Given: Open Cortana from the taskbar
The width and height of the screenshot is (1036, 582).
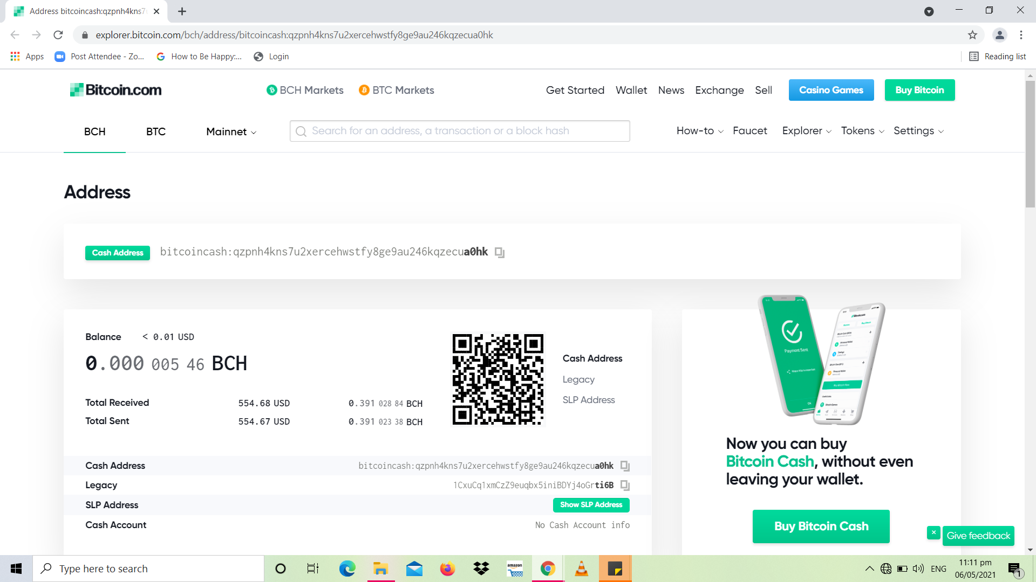Looking at the screenshot, I should (280, 569).
